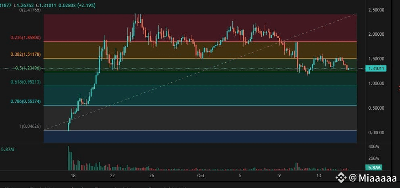Click the 400M volume axis label
This screenshot has height=188, width=400.
coord(374,147)
